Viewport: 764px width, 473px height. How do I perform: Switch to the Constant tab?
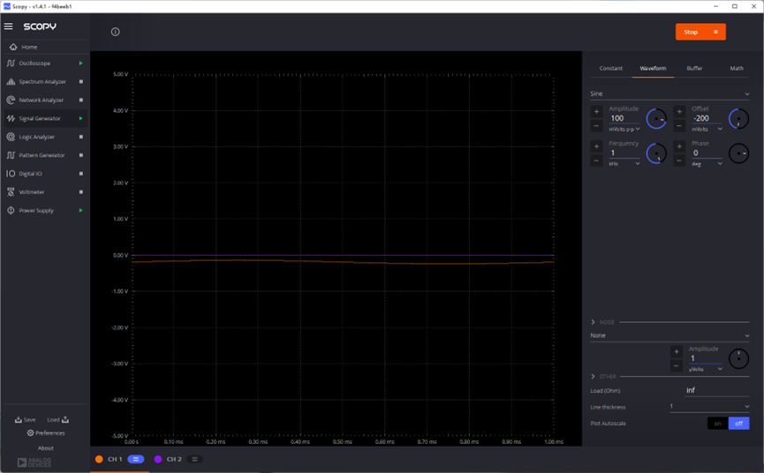coord(610,68)
